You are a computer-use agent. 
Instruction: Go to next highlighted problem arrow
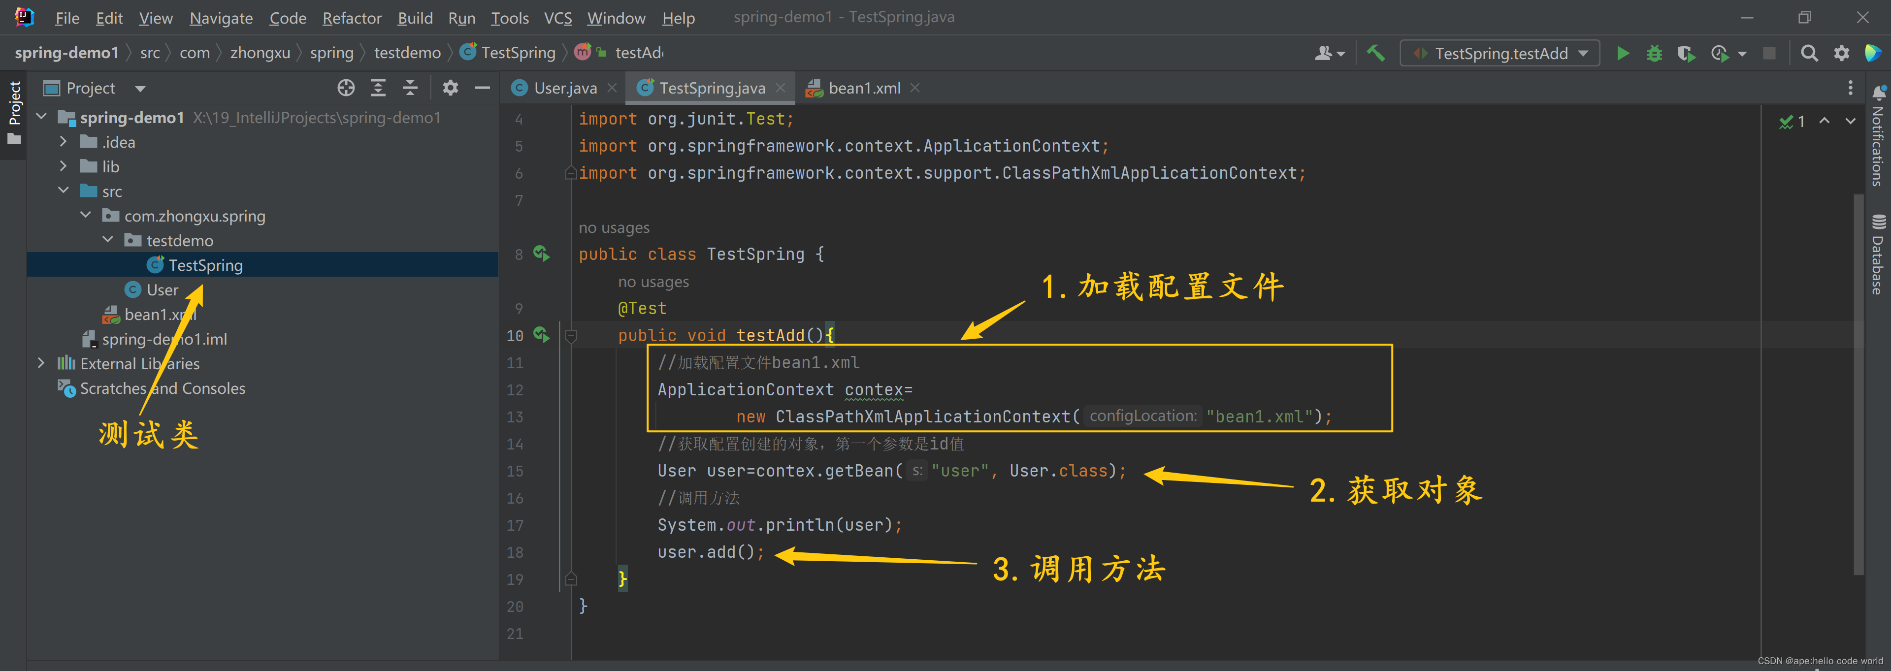1850,121
